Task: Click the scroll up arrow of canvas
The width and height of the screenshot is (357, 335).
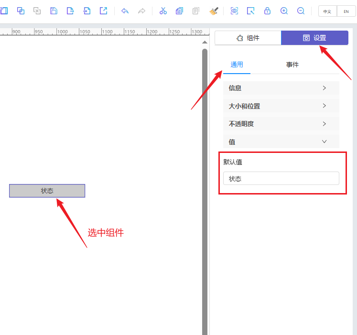Action: pyautogui.click(x=205, y=42)
